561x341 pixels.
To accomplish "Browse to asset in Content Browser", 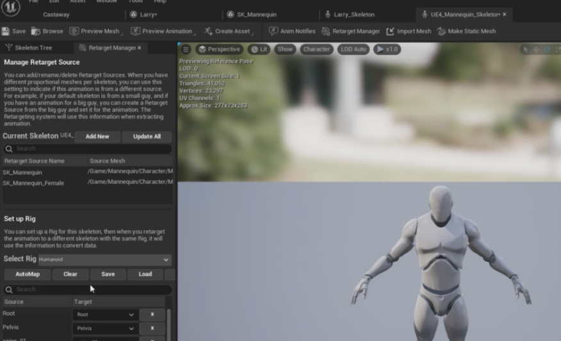I will [47, 31].
